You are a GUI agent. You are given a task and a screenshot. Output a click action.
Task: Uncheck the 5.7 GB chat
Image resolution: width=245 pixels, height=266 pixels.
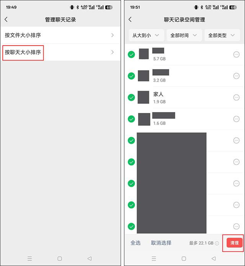131,54
